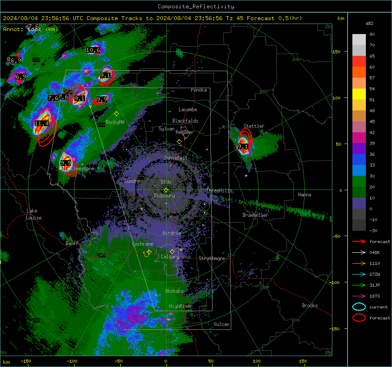Click the light blue 33 dBZ swatch
Screen dimensions: 392x367
point(359,170)
